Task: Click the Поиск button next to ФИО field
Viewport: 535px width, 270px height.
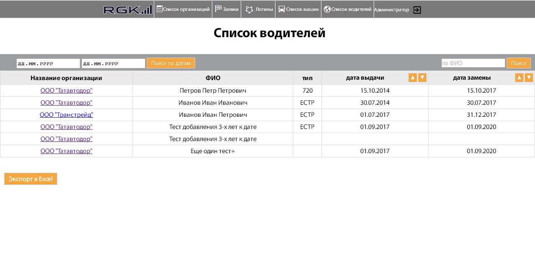Action: point(519,63)
